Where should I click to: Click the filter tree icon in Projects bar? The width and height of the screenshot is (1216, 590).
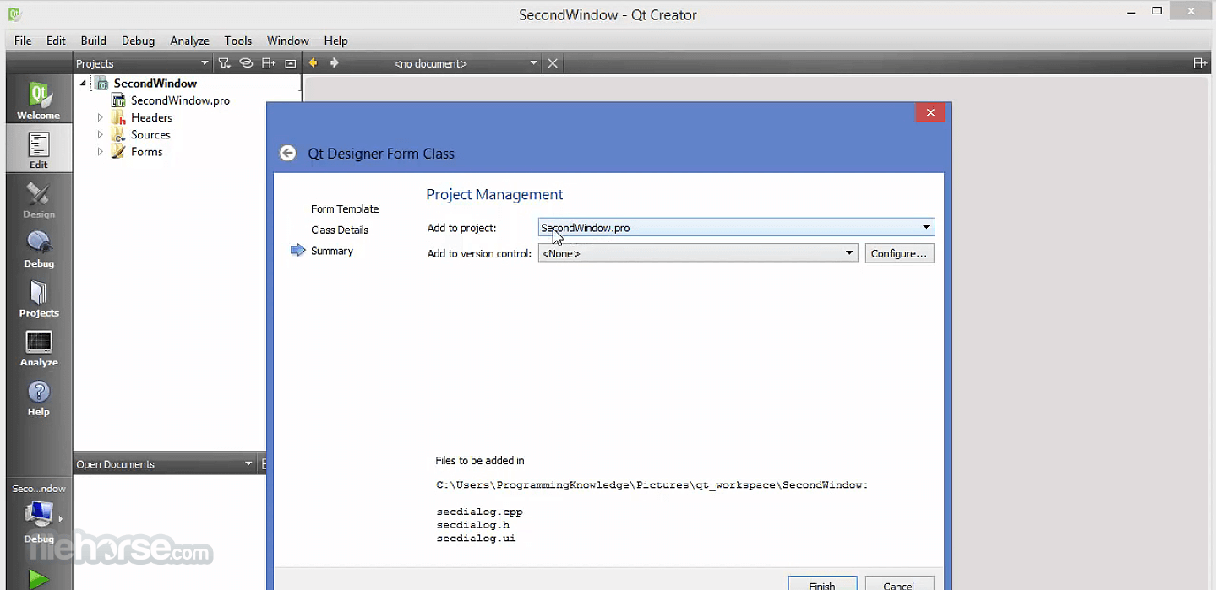(224, 63)
